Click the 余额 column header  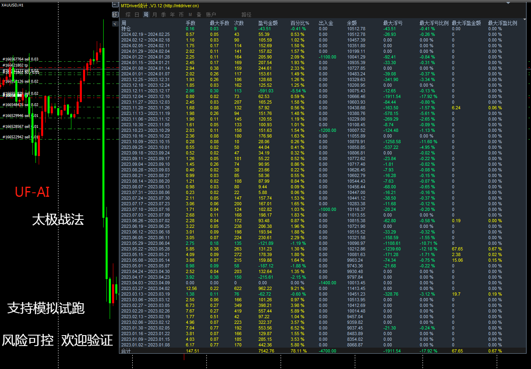tap(352, 23)
